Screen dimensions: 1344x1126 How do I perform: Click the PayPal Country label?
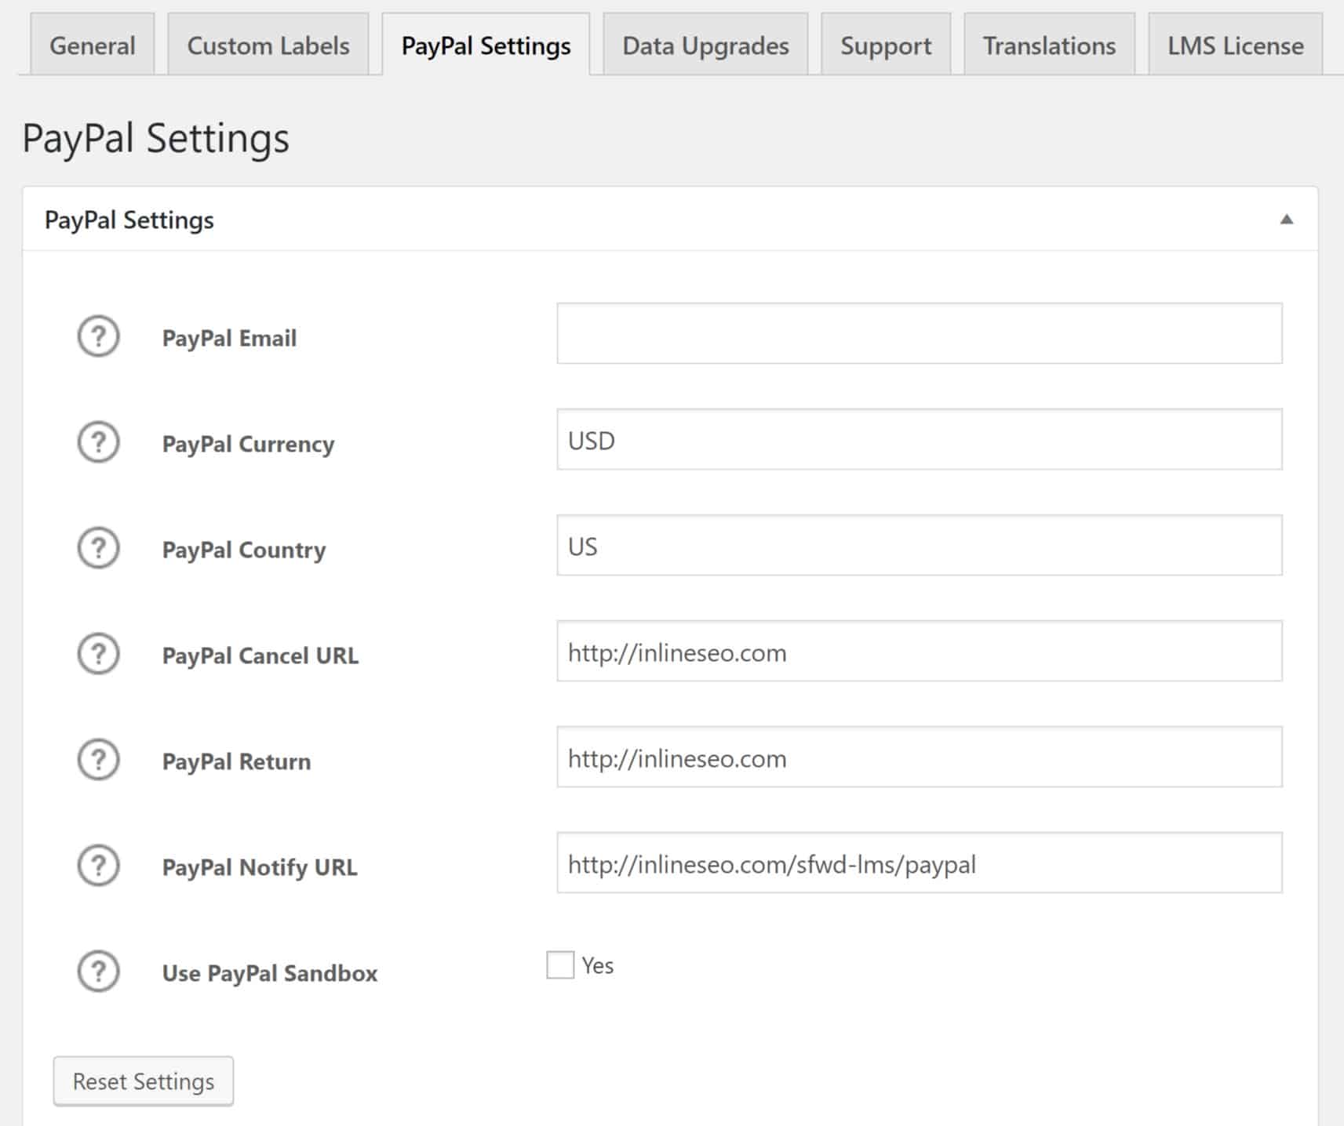click(x=244, y=550)
